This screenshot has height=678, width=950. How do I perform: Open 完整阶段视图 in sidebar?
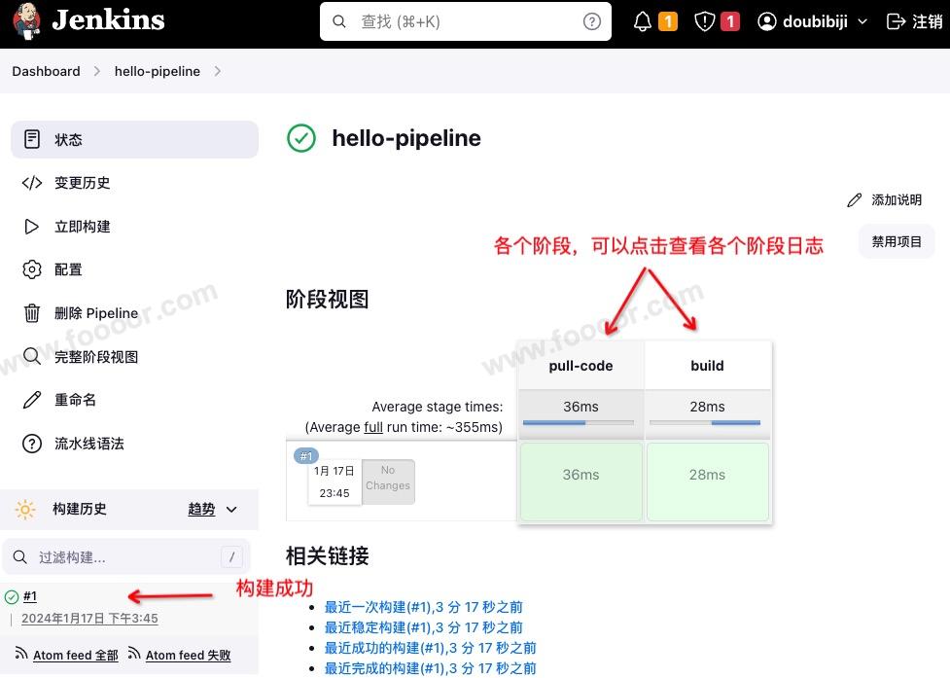pyautogui.click(x=95, y=357)
